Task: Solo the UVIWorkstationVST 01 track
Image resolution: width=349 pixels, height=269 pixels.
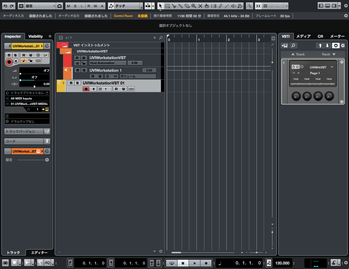Action: (x=77, y=83)
